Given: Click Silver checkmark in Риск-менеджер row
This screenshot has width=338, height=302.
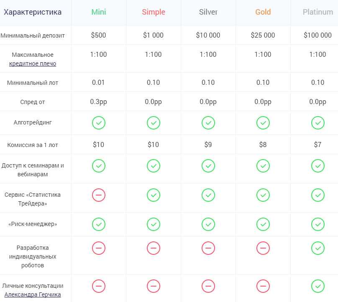Looking at the screenshot, I should click(208, 224).
